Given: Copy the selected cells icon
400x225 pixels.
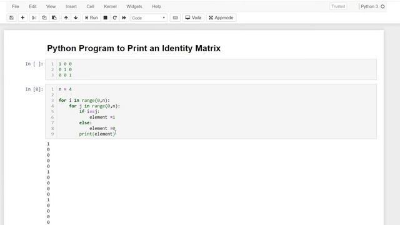Looking at the screenshot, I should pos(44,17).
